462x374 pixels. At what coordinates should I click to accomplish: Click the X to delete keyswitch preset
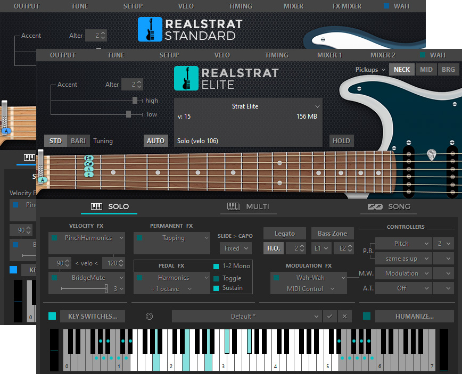(x=344, y=316)
